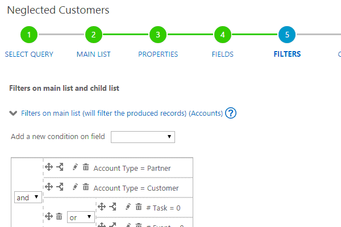Collapse the main list filters chevron
This screenshot has width=341, height=227.
point(13,113)
